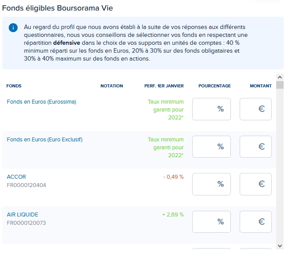Select AIR LIQUIDE percentage input
292x256 pixels.
pos(212,222)
